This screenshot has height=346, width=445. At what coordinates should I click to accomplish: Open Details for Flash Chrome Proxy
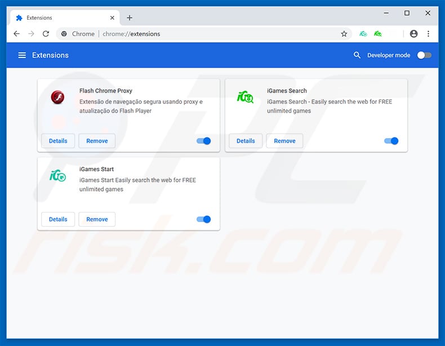58,141
